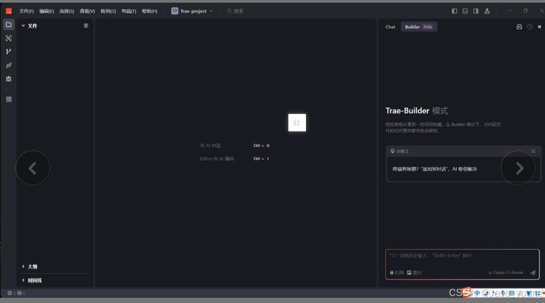
Task: Click the warning count icon in status bar
Action: click(x=19, y=293)
